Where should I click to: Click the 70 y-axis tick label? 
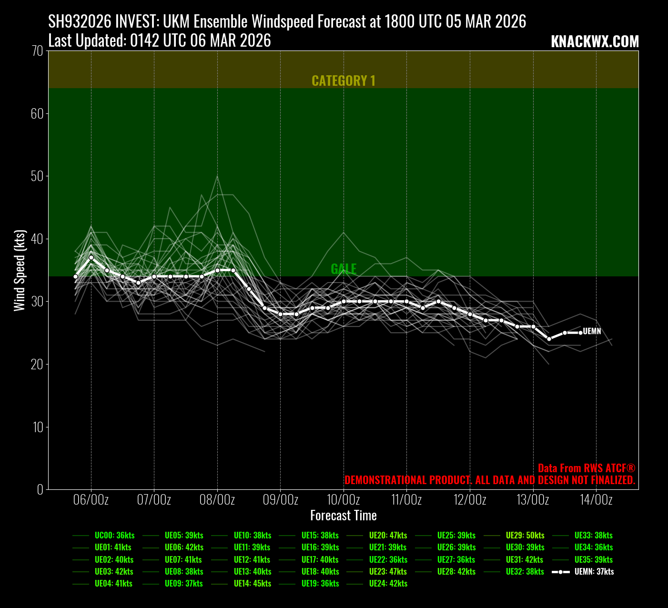38,51
